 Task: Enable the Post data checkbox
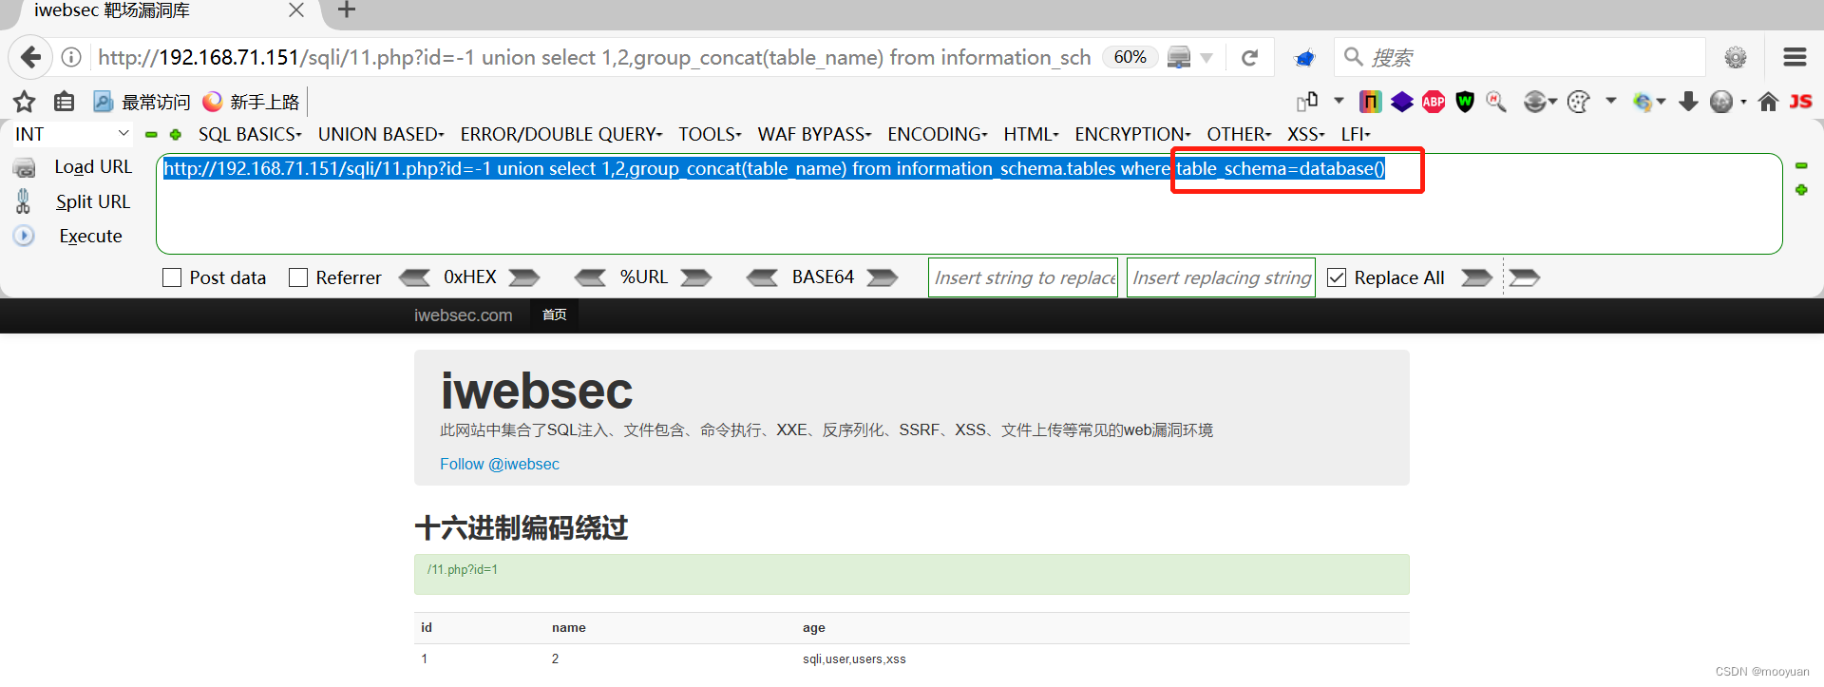pyautogui.click(x=172, y=277)
